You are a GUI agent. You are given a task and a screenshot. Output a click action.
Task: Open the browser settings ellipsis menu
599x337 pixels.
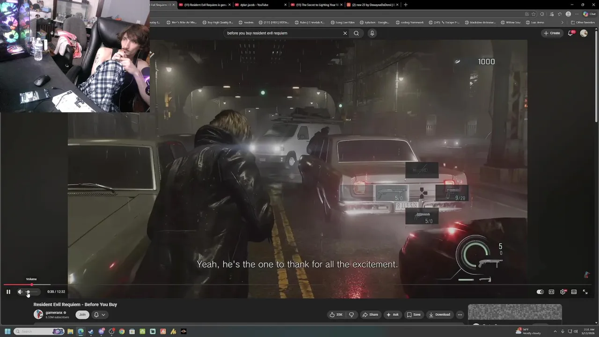[577, 14]
